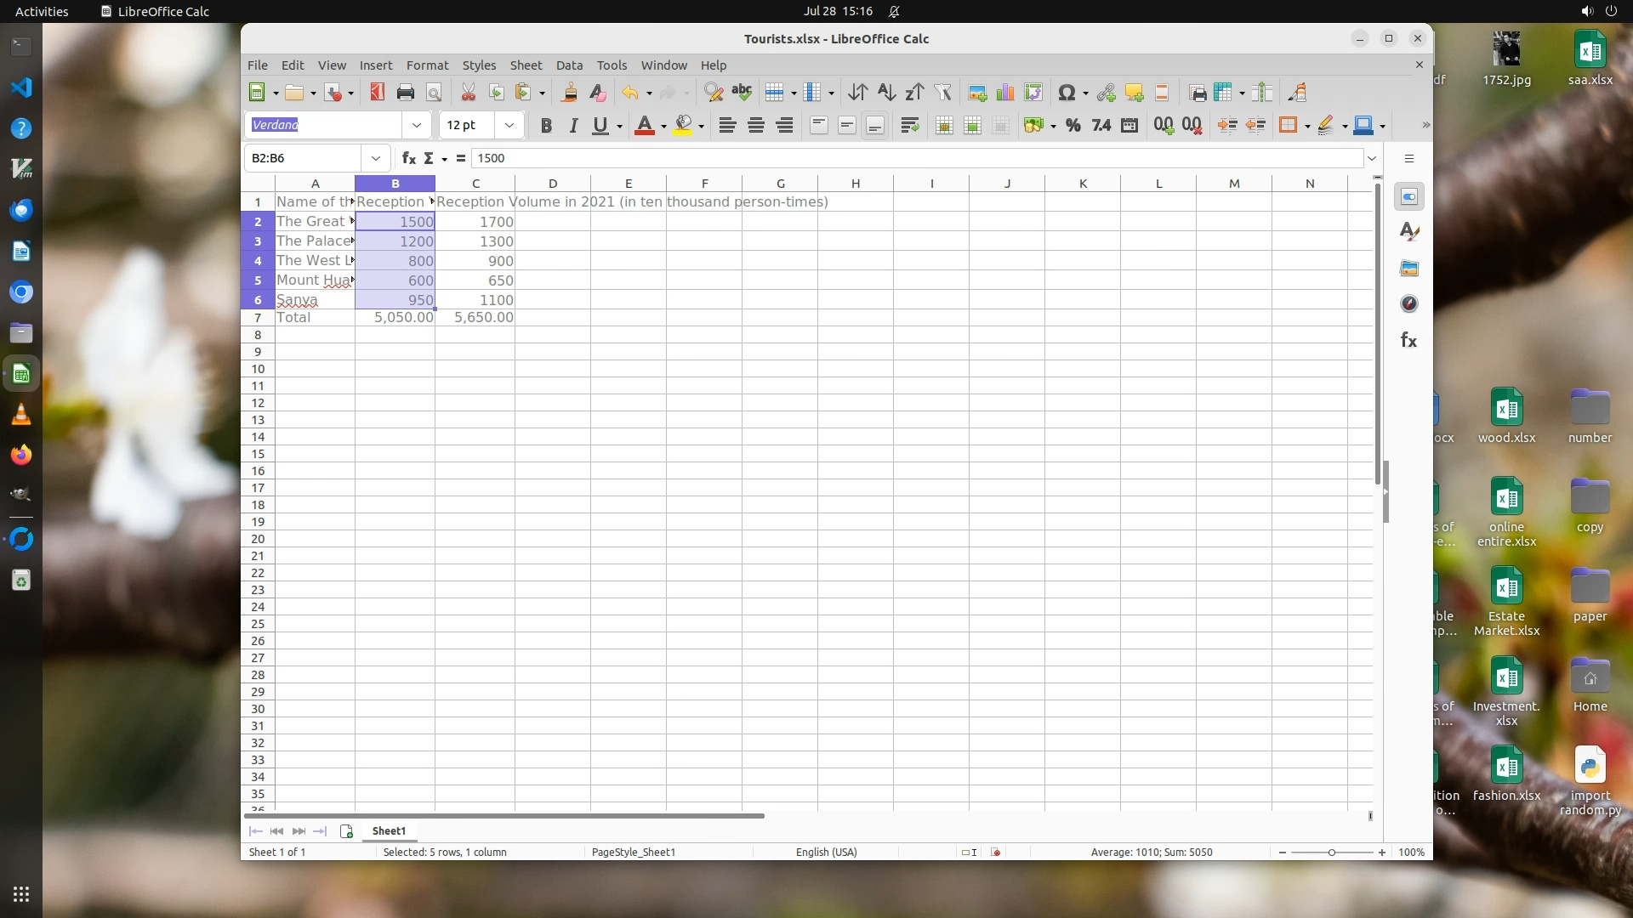Screen dimensions: 1633x918
Task: Click the Clone Formatting paintbrush
Action: point(570,93)
